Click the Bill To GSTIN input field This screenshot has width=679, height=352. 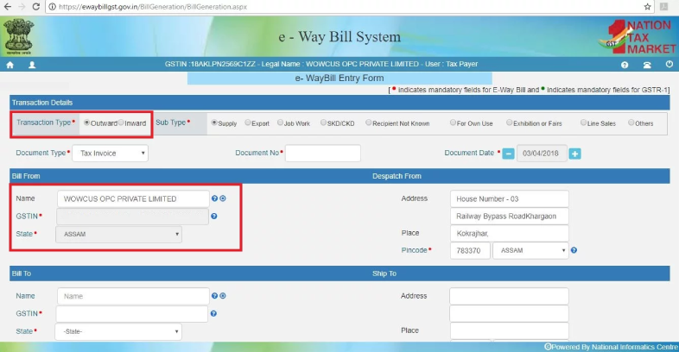point(132,314)
